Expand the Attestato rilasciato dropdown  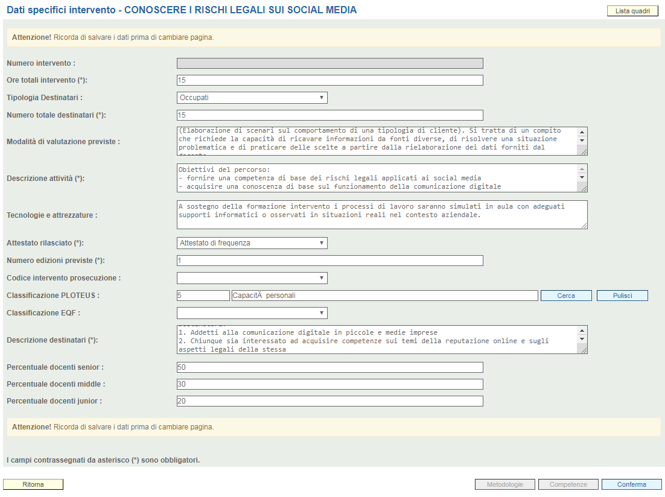coord(252,243)
